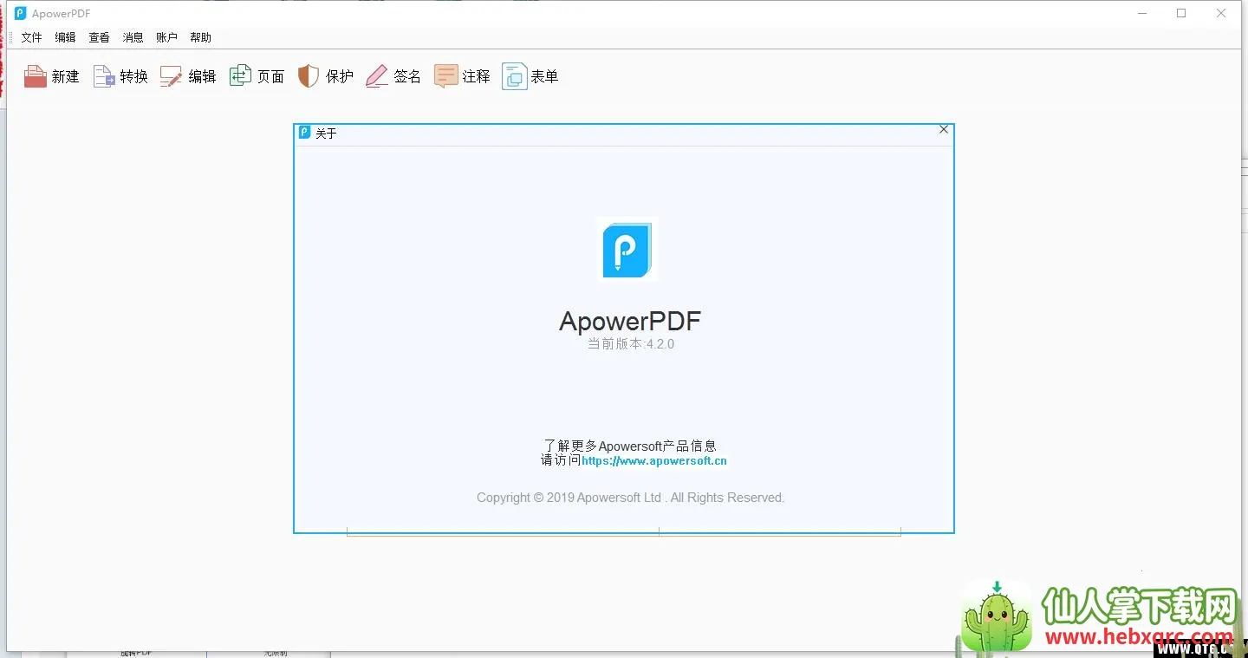The height and width of the screenshot is (658, 1248).
Task: Click the Protect (保护) shield icon
Action: 309,76
